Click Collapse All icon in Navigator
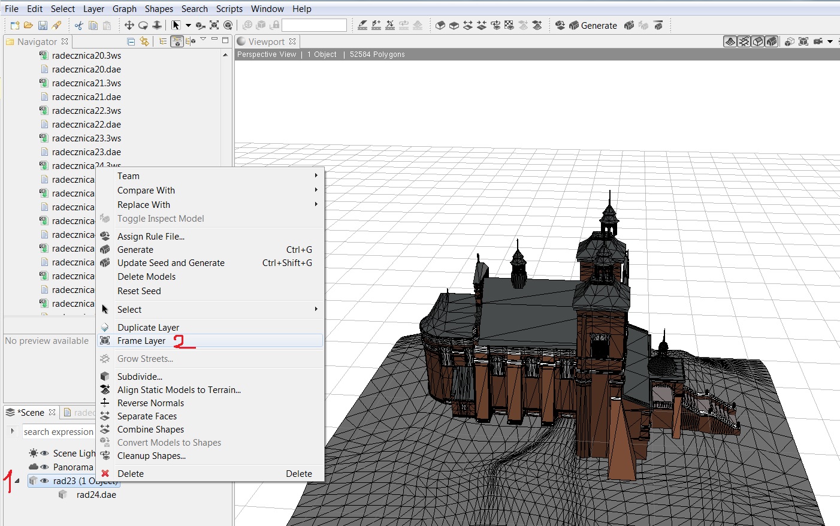840x526 pixels. (x=131, y=41)
